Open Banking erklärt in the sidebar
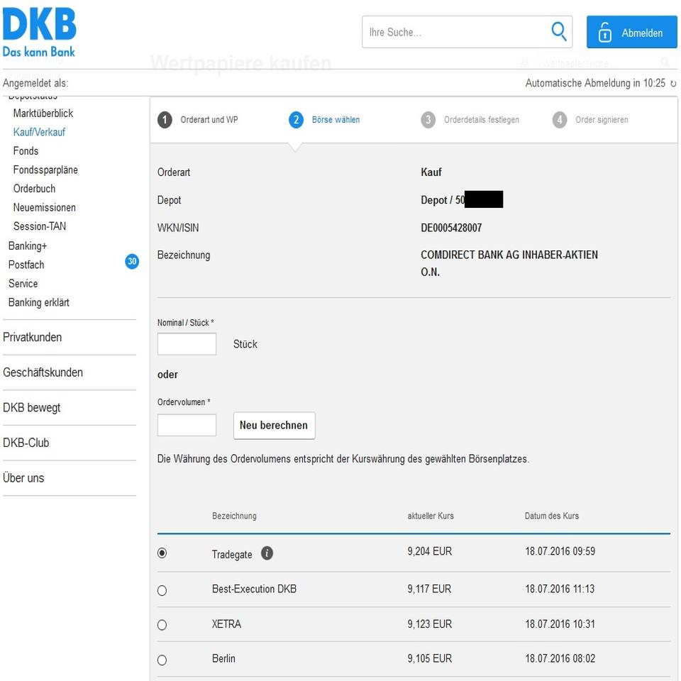This screenshot has height=681, width=681. [38, 302]
